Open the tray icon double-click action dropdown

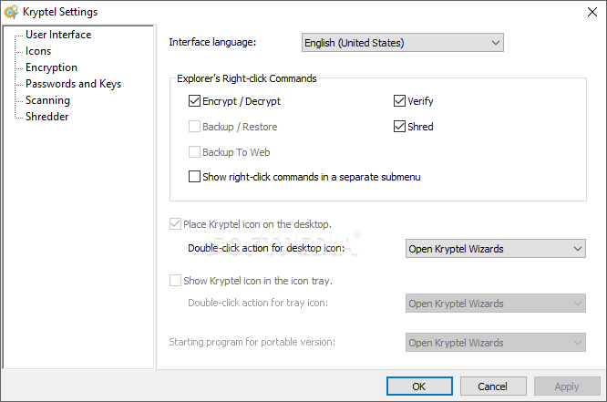[496, 304]
